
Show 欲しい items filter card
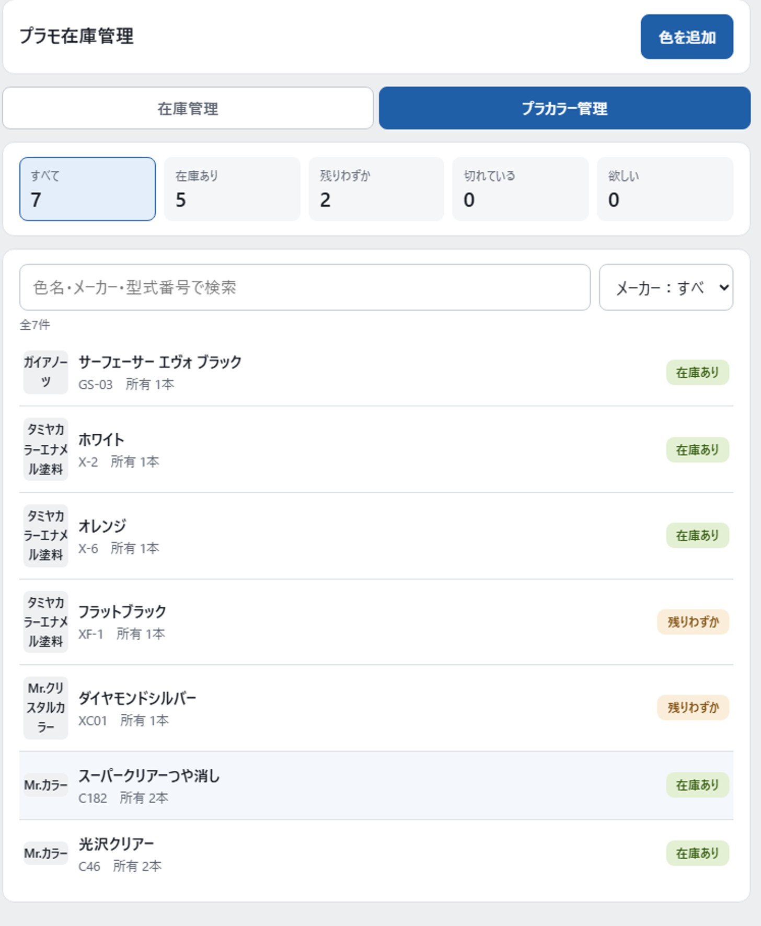click(665, 189)
